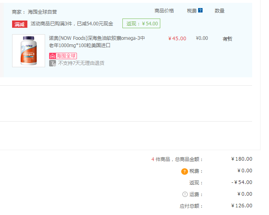269x215 pixels.
Task: Click the summary 返现 label
Action: (x=196, y=183)
